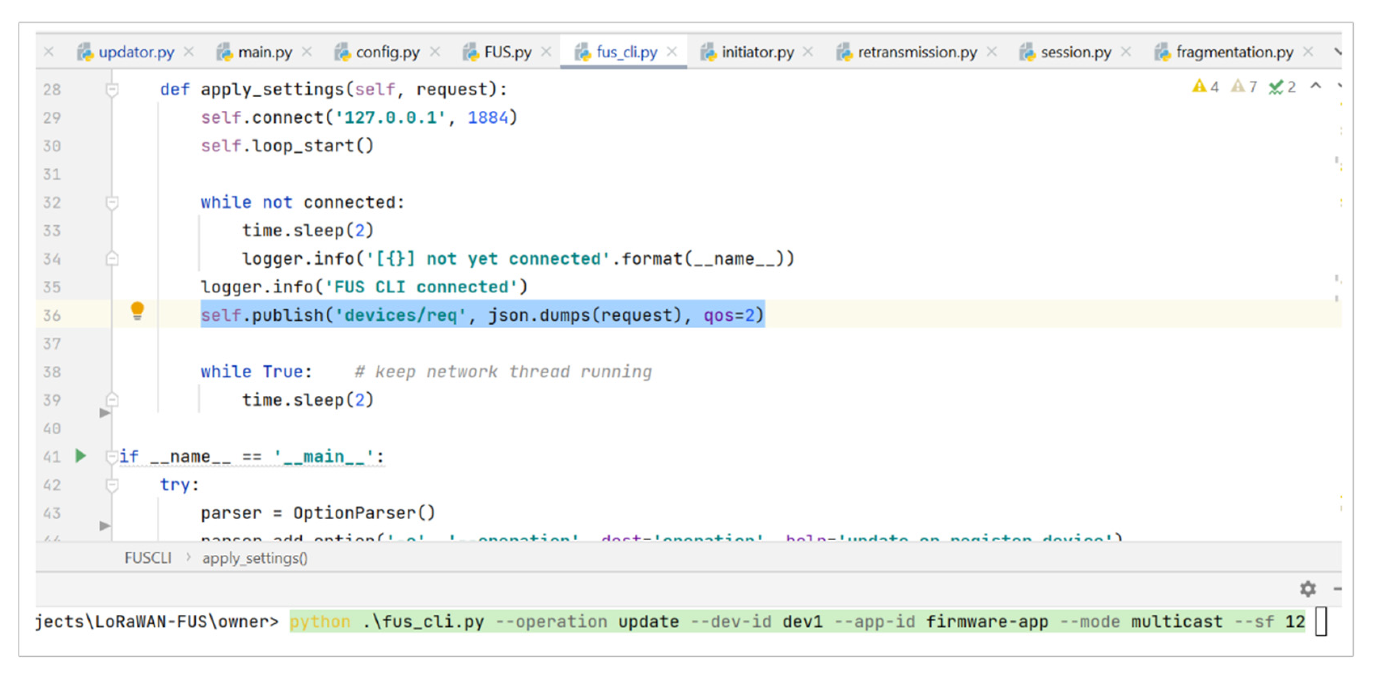1377x681 pixels.
Task: Collapse the if __name__ main block
Action: pos(112,457)
